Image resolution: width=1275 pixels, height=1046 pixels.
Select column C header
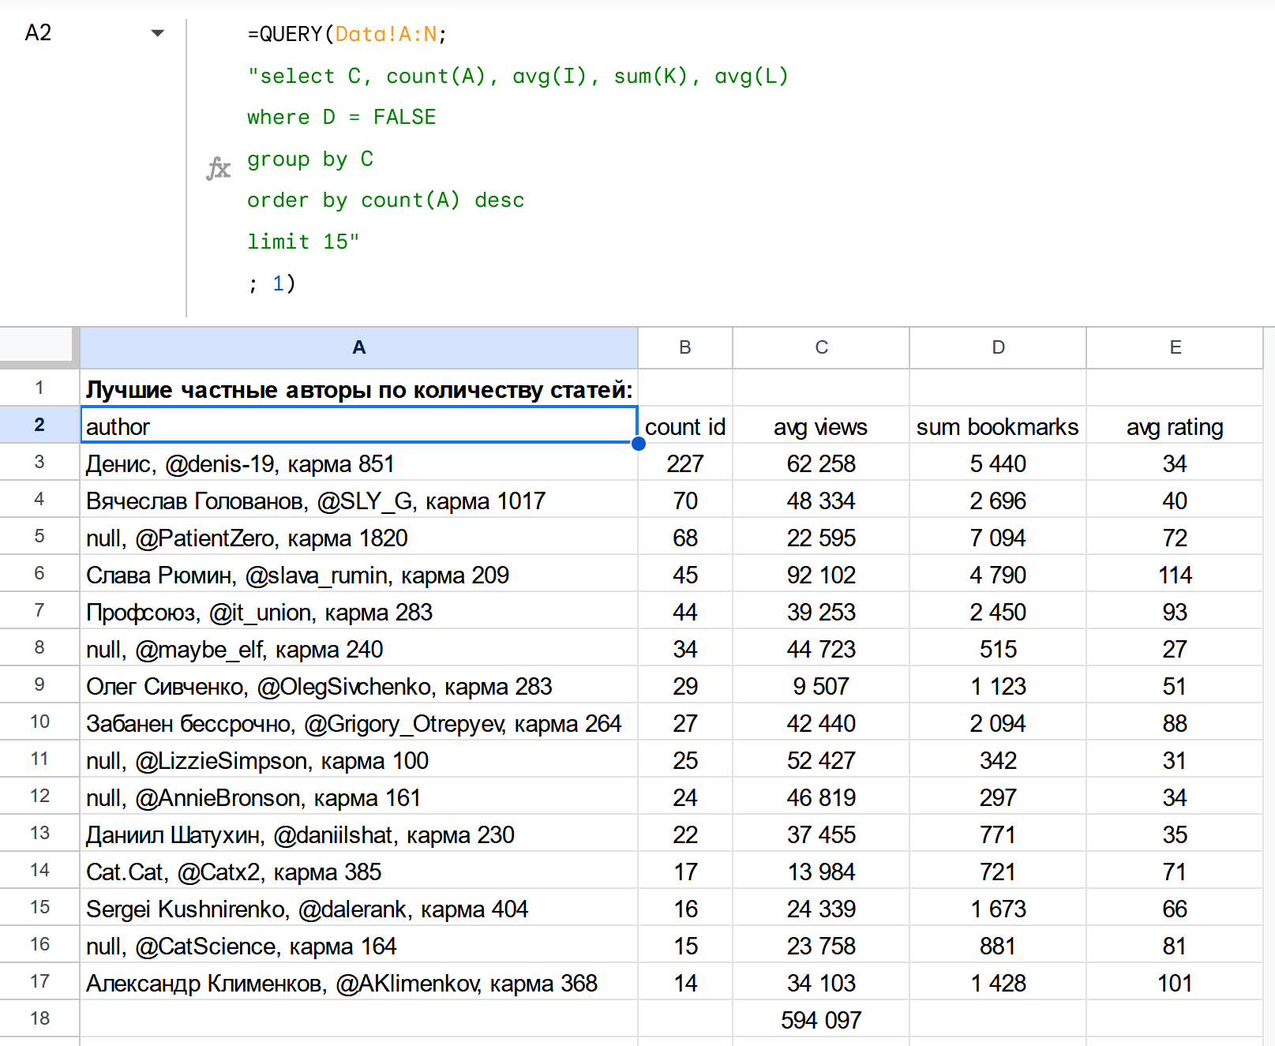(821, 347)
